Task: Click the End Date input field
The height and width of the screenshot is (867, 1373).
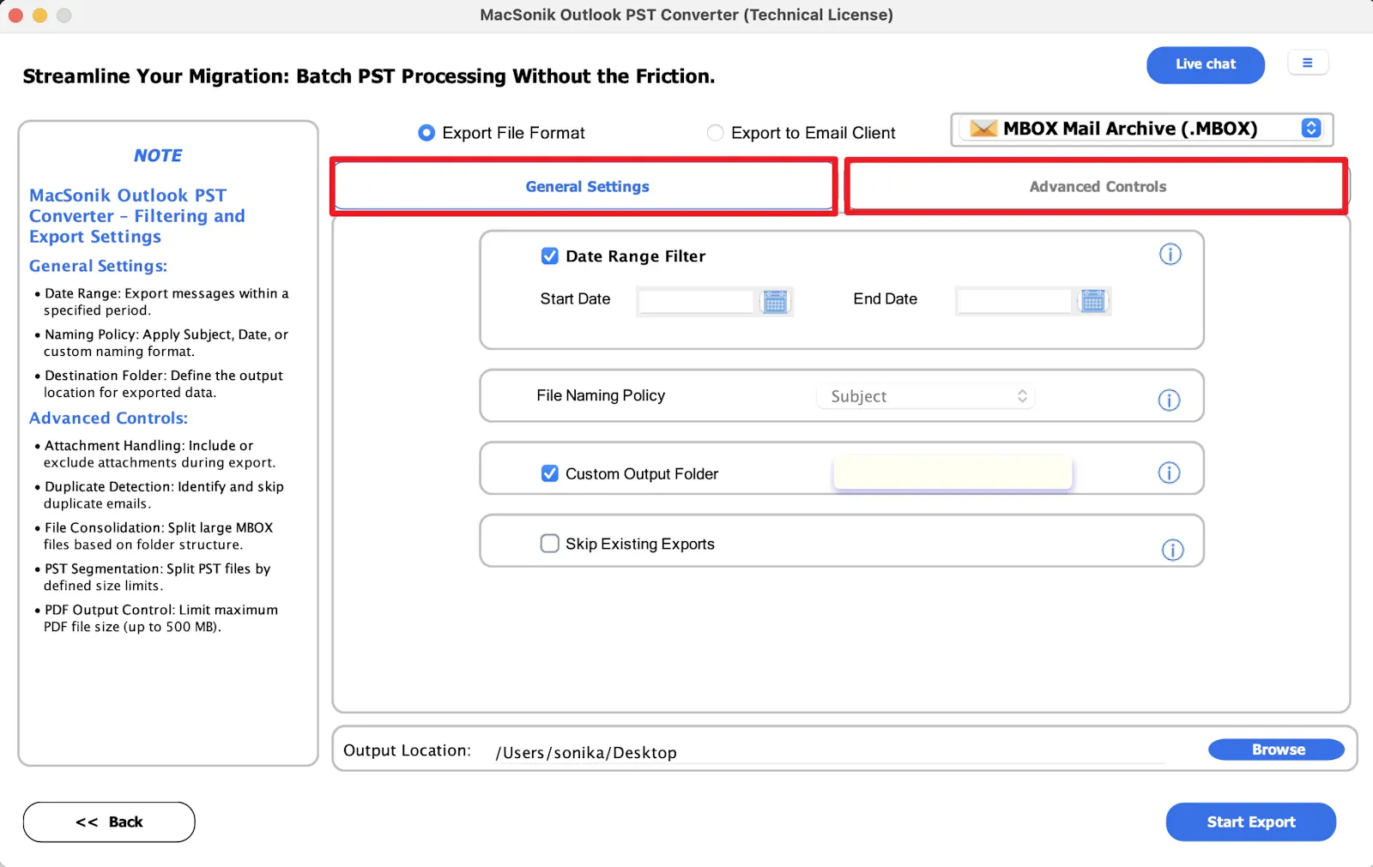Action: tap(1014, 301)
